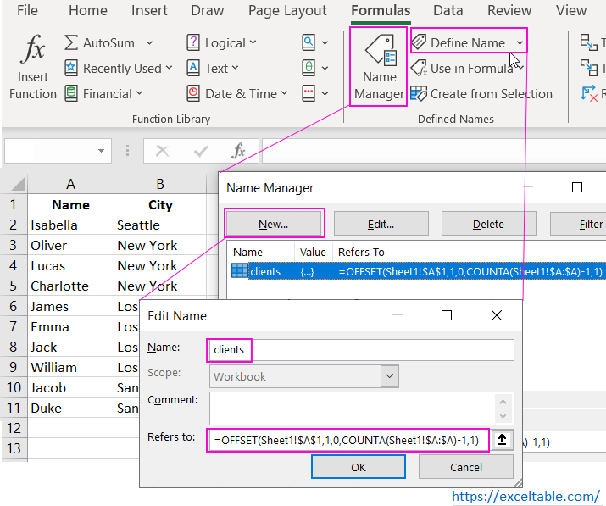Expand the Text functions dropdown arrow

[235, 68]
